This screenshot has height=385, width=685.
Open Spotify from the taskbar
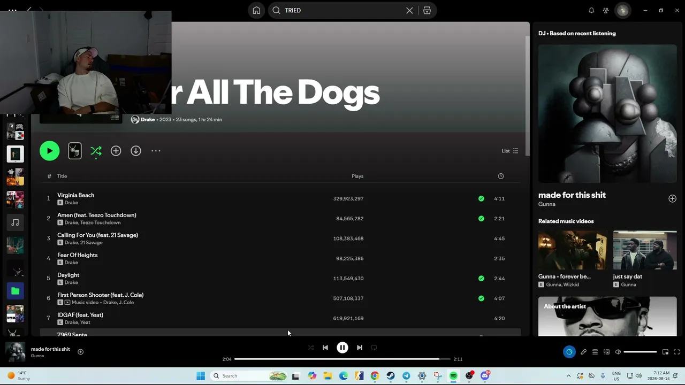453,376
